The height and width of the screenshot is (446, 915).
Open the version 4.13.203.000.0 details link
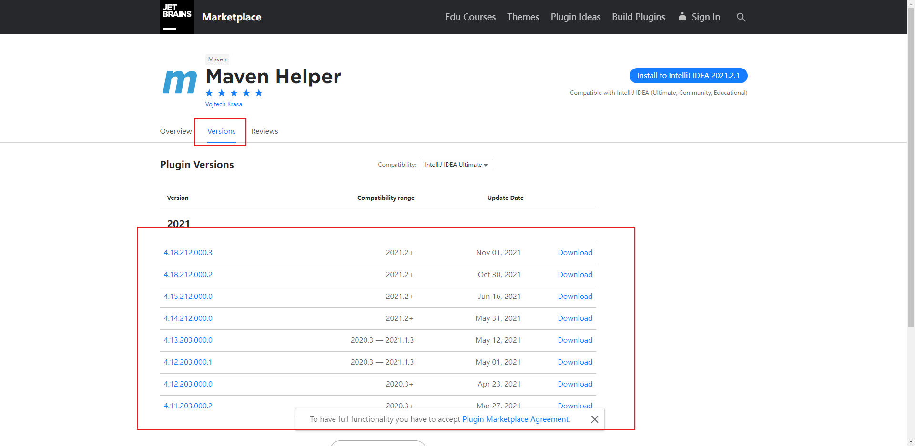pos(188,340)
